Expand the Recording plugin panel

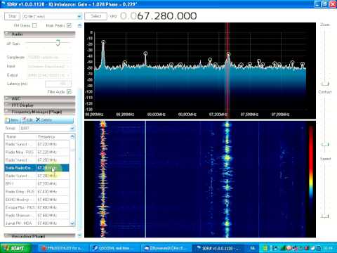40,236
